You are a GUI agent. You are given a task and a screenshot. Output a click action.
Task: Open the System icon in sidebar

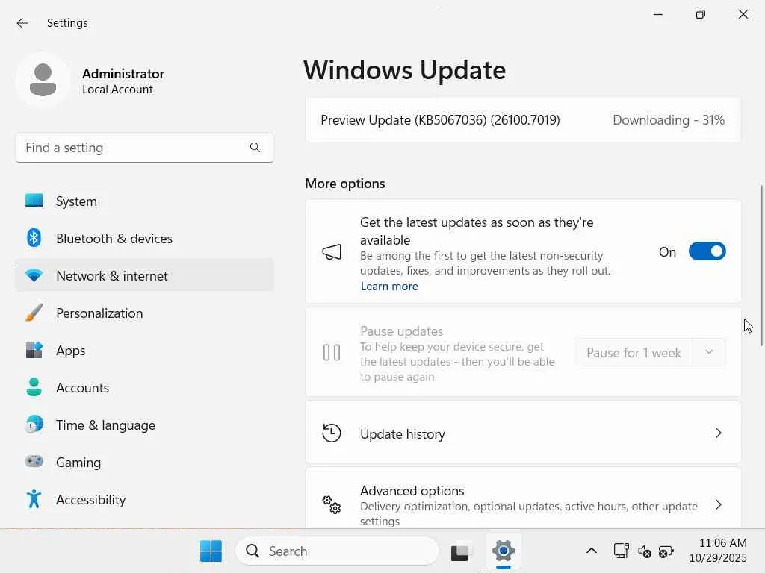coord(34,201)
